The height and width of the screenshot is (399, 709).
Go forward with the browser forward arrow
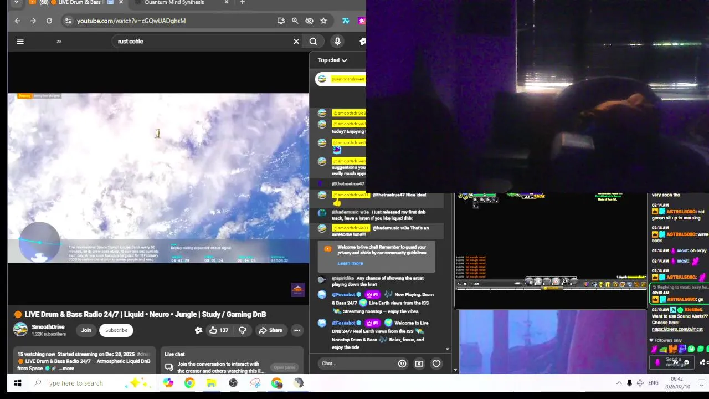click(33, 21)
